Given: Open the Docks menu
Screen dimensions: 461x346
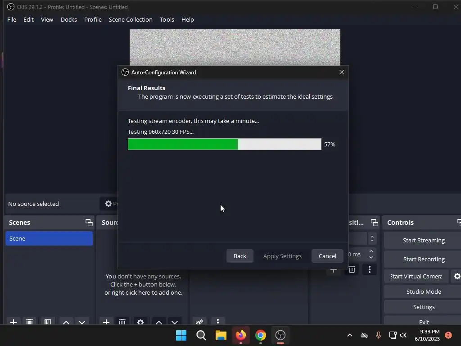Looking at the screenshot, I should [69, 19].
